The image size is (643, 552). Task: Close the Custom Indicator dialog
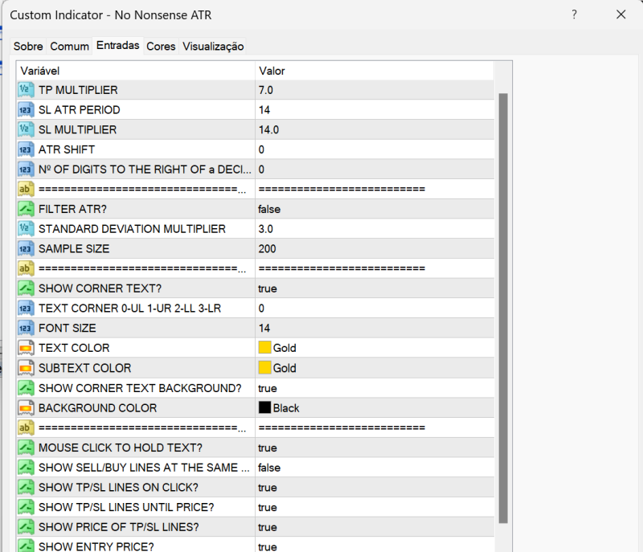click(620, 14)
